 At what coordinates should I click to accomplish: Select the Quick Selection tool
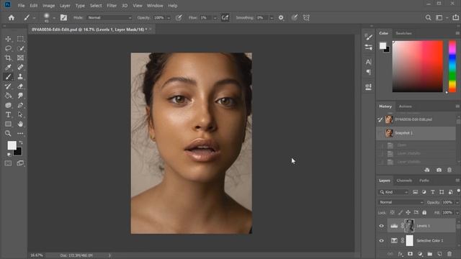[x=20, y=48]
